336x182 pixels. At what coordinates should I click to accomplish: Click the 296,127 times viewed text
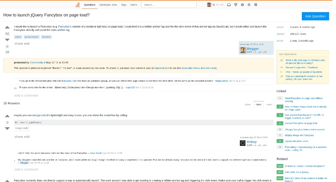click(x=298, y=34)
